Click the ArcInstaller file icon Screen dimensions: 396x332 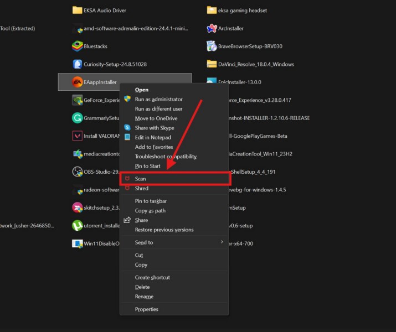pos(211,28)
